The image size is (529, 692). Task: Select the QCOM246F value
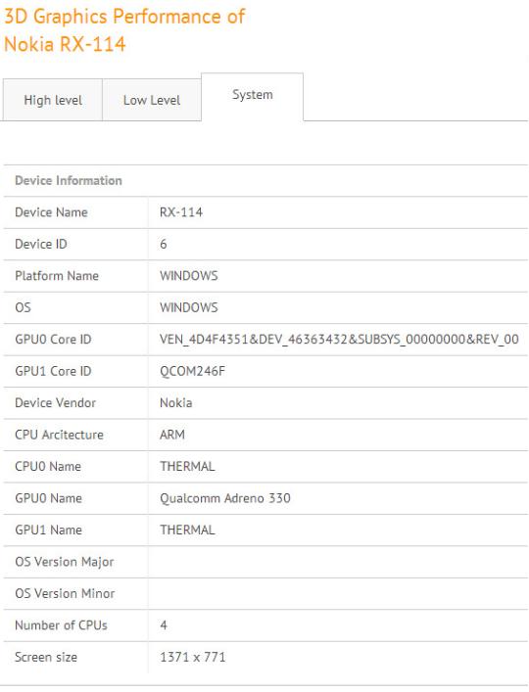pyautogui.click(x=193, y=371)
